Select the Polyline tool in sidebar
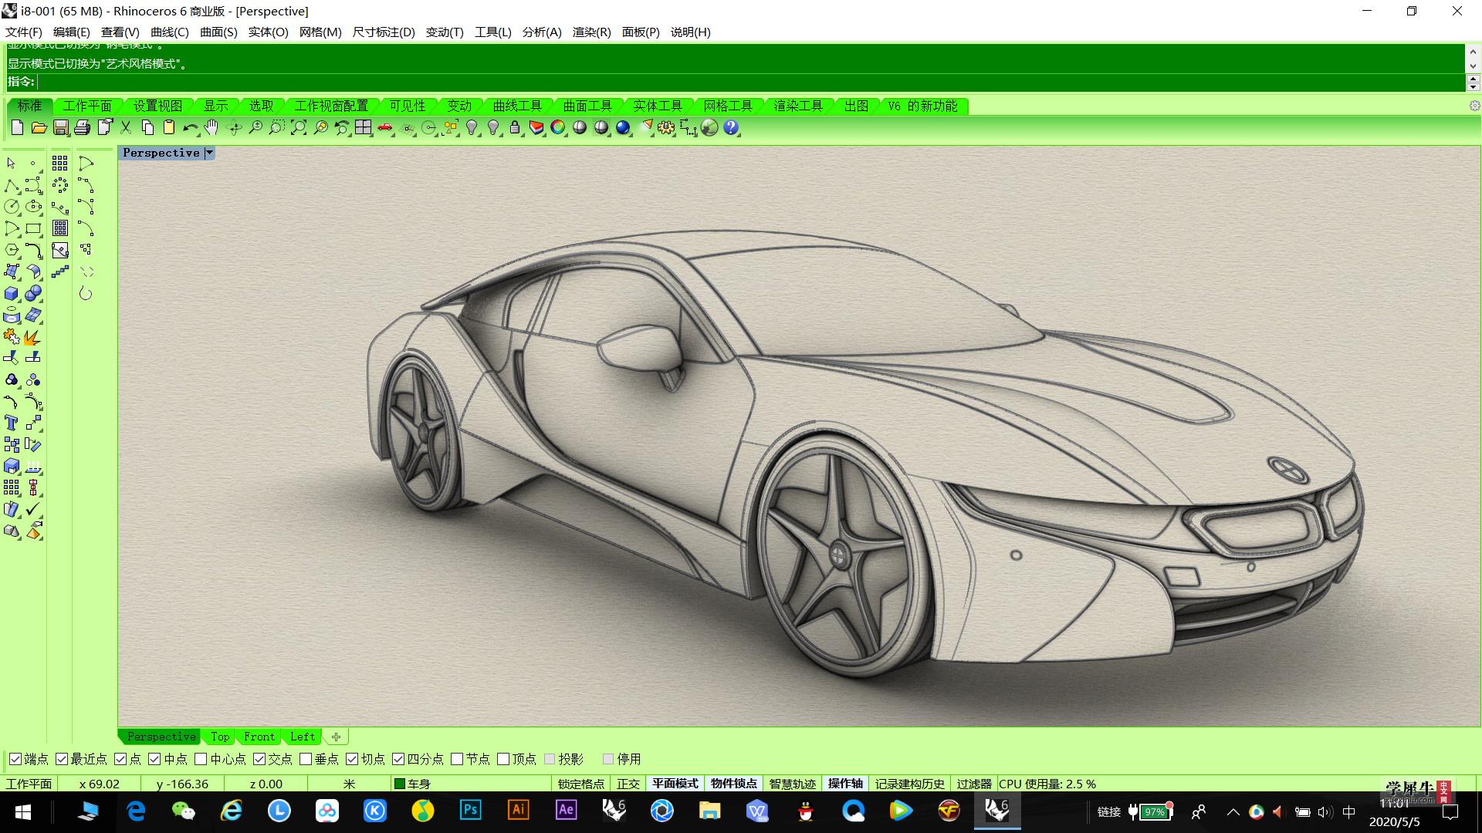The width and height of the screenshot is (1482, 833). (12, 185)
